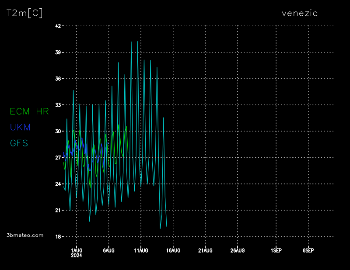Select the 6AUG axis date

(108, 250)
